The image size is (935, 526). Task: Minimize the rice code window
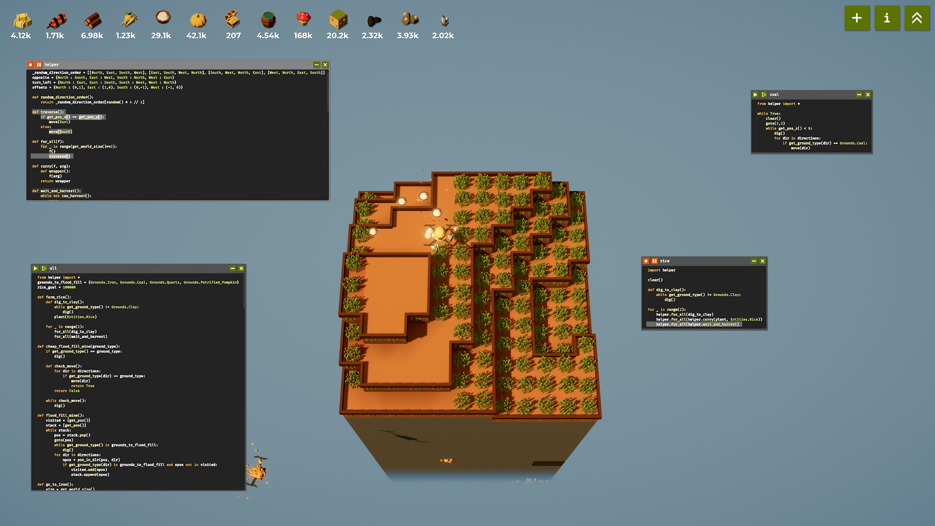[754, 261]
